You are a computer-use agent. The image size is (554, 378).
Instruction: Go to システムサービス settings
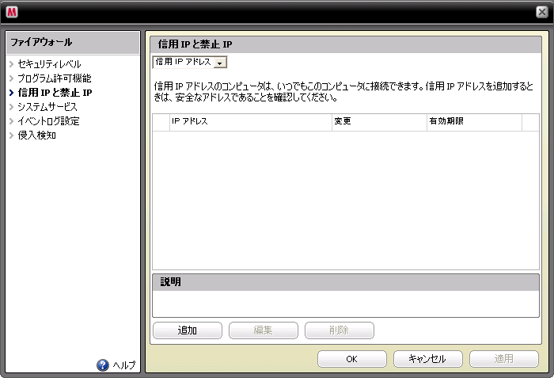pos(47,107)
